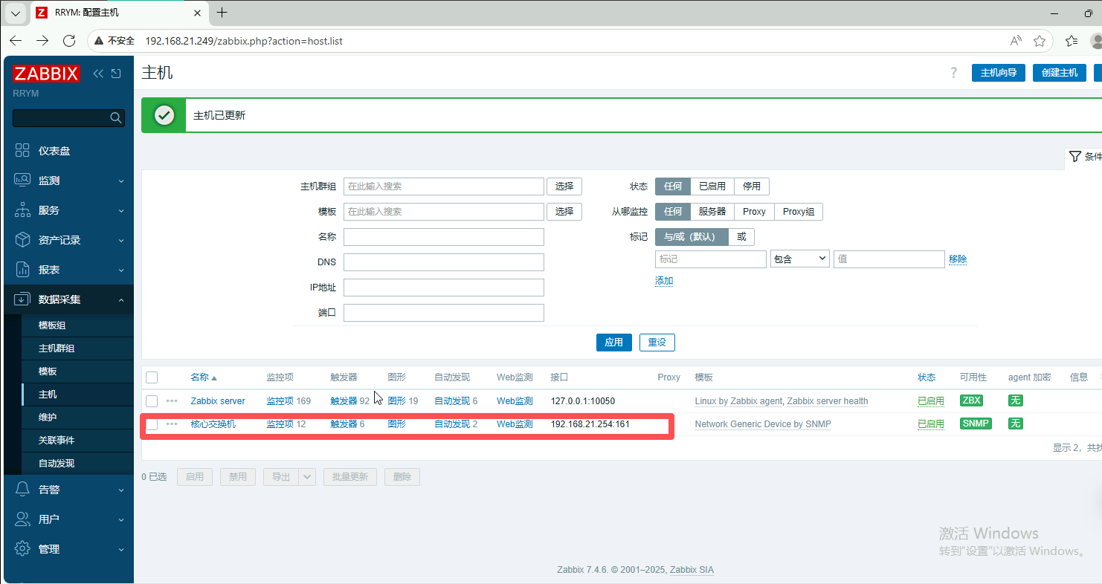1102x584 pixels.
Task: Tick the checkbox for 核心交换机 host
Action: click(152, 424)
